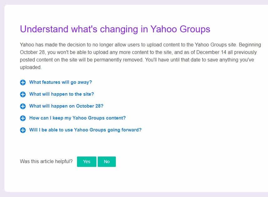Image resolution: width=268 pixels, height=197 pixels.
Task: Click the plus icon beside 'What features will go away?'
Action: pos(23,83)
